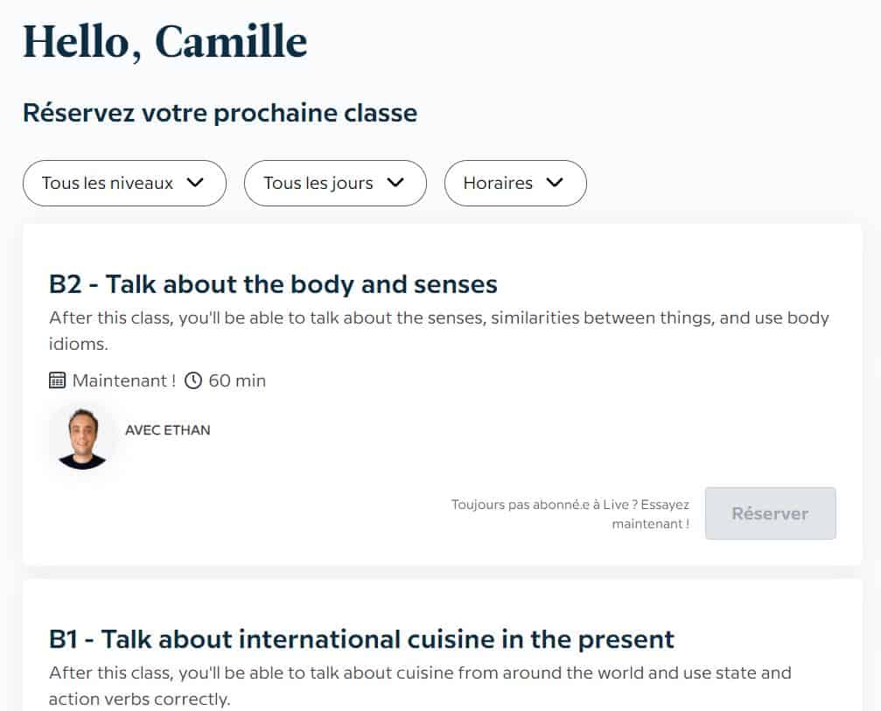Click the Réservez votre prochaine classe heading

[x=220, y=113]
